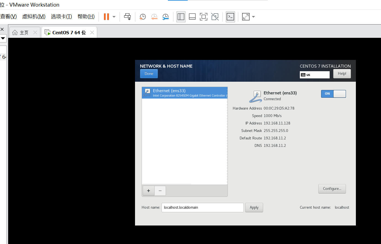Open the console view icon
Viewport: 381px width, 244px height.
coord(230,17)
